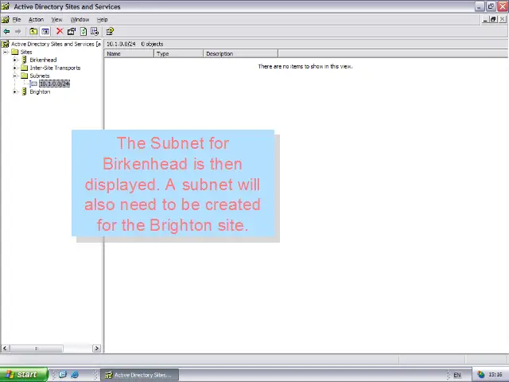
Task: Restore the inner MMC child window
Action: pyautogui.click(x=493, y=19)
